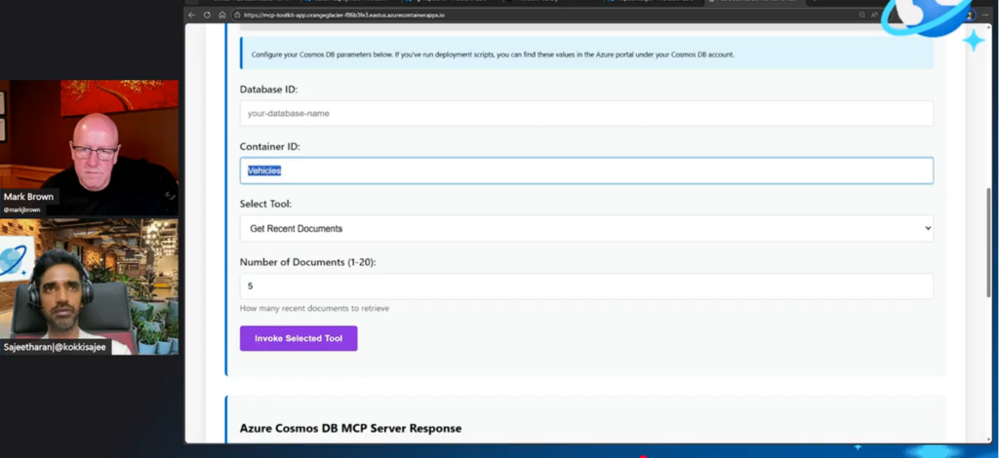This screenshot has width=999, height=458.
Task: Click Invoke Selected Tool button
Action: pyautogui.click(x=299, y=338)
